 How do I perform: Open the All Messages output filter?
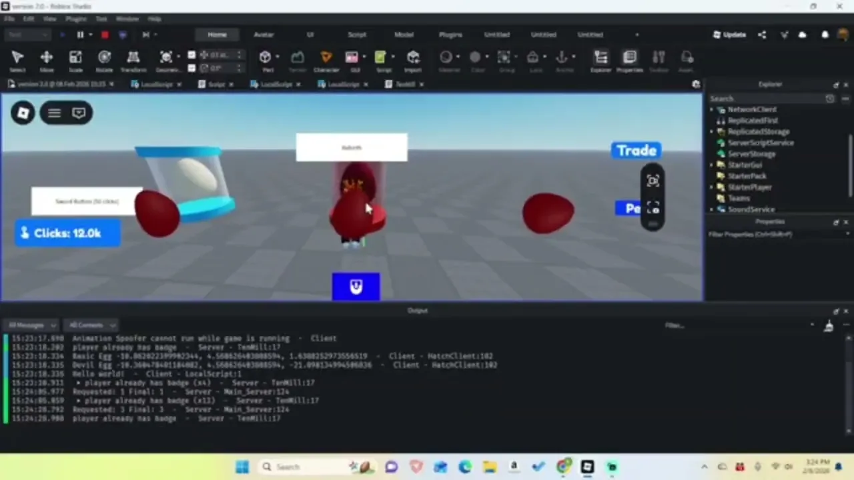[31, 325]
